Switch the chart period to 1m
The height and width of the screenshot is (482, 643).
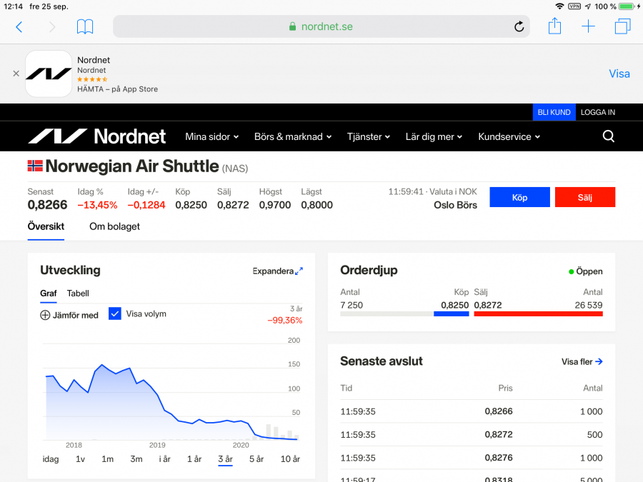pos(107,459)
